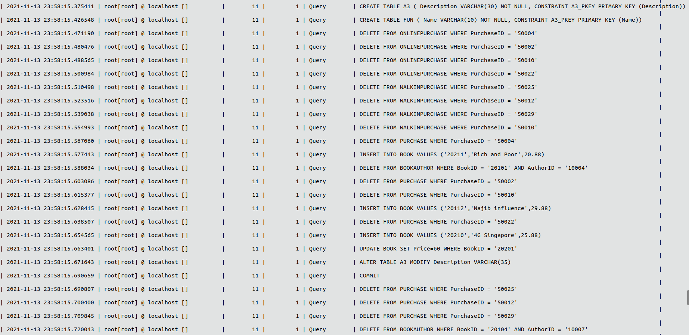Screen dimensions: 689x335
Task: Click INSERT of '4G Singapore' book
Action: 450,235
